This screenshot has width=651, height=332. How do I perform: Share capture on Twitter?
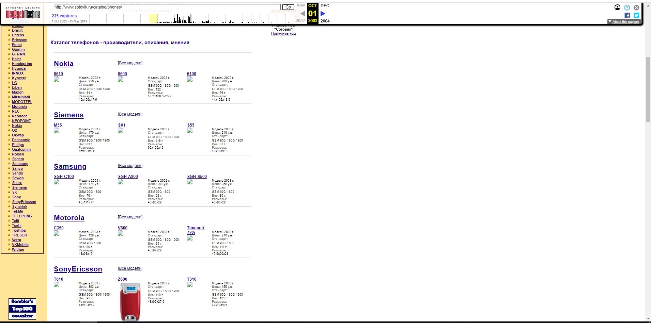[636, 15]
